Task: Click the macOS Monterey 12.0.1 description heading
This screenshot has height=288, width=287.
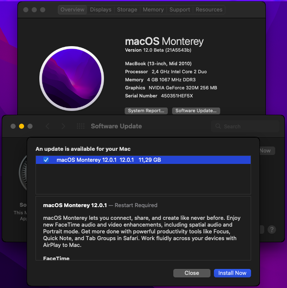Action: point(75,205)
